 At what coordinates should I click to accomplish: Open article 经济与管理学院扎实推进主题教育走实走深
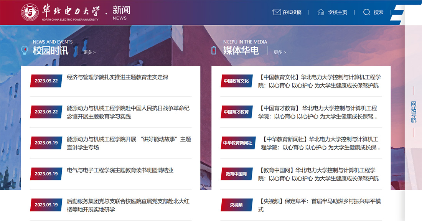tap(117, 78)
